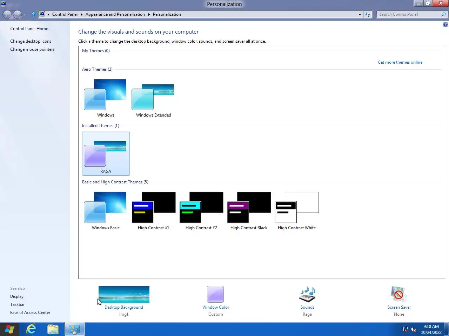Click the Custom label under Window Color

click(216, 314)
